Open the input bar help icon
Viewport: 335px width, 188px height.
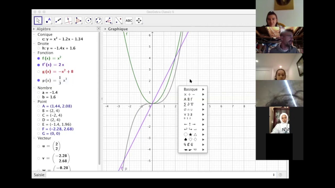(280, 175)
